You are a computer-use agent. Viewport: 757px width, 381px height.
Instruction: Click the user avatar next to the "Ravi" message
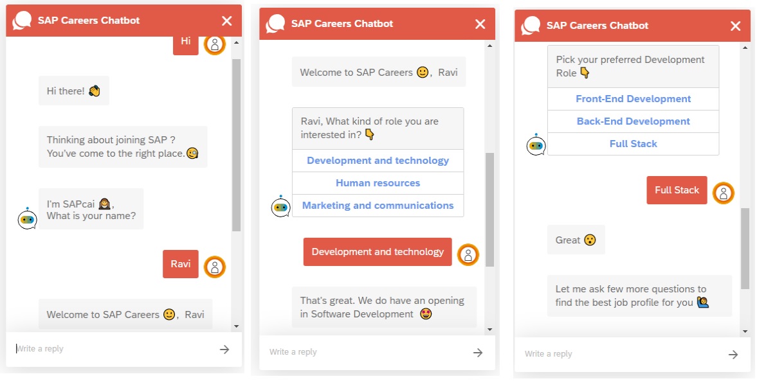(215, 266)
